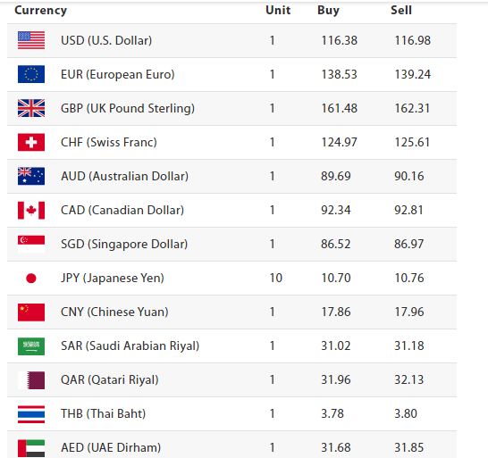This screenshot has width=488, height=458.
Task: Select the Australian flag icon
Action: (x=31, y=176)
